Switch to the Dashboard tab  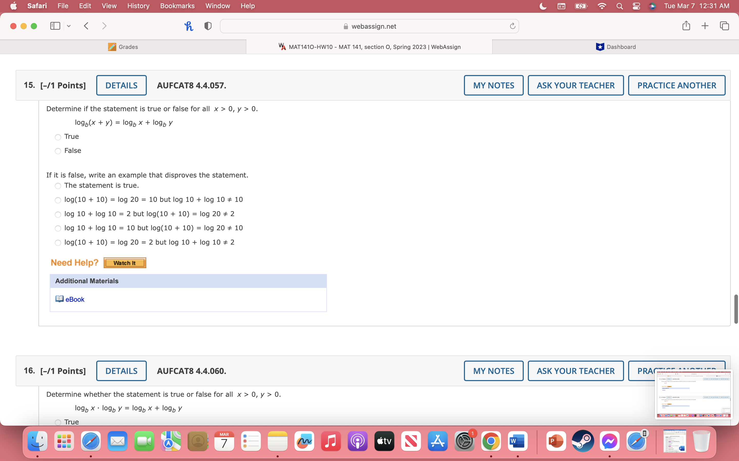(616, 47)
